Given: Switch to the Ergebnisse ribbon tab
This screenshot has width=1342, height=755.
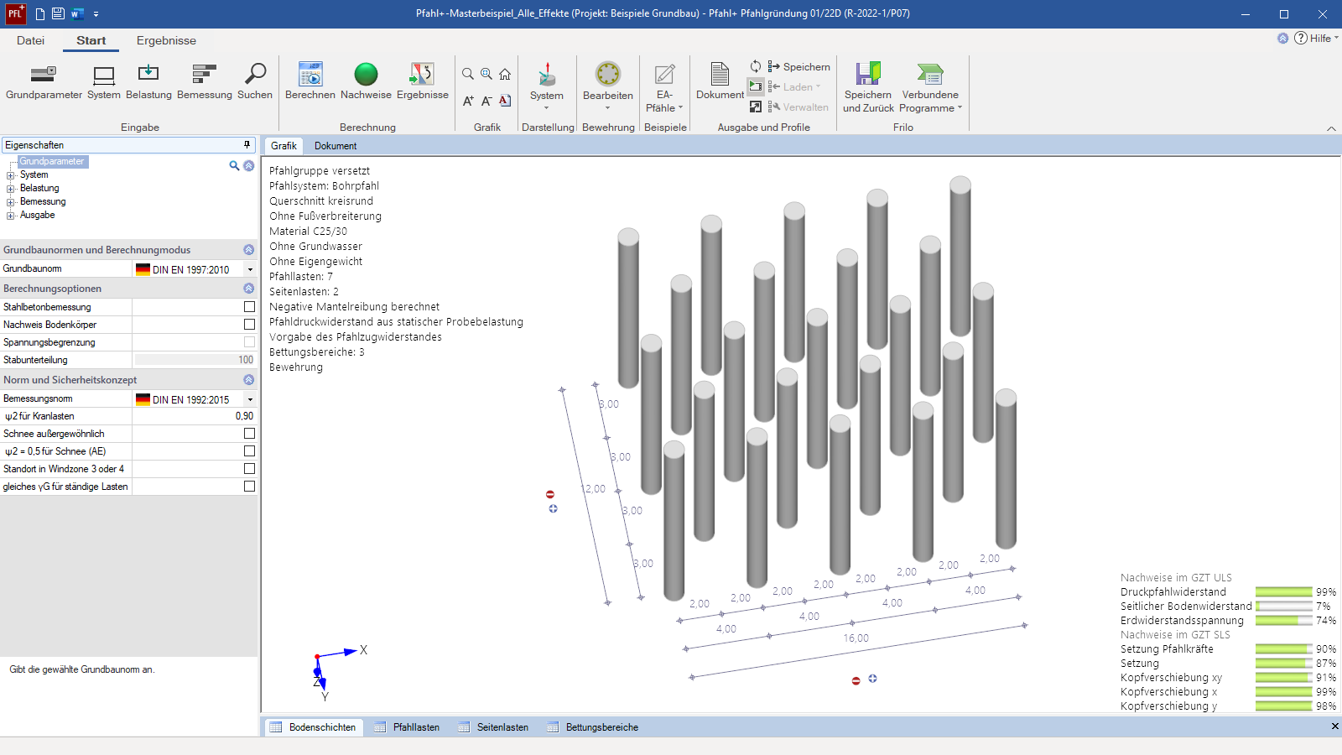Looking at the screenshot, I should 166,40.
